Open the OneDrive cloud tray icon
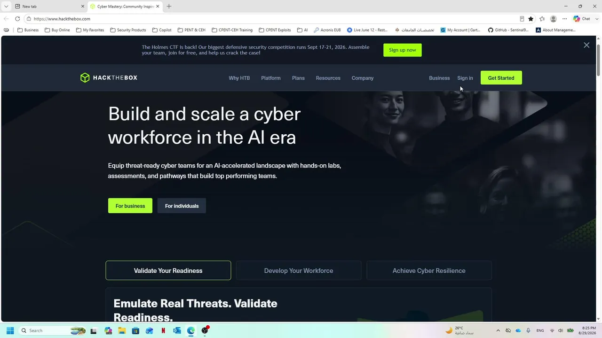 518,330
